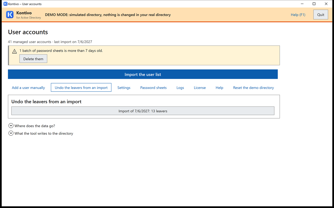Viewport: 334px width, 208px height.
Task: Expand 'Where does the data go?' chevron
Action: click(11, 126)
